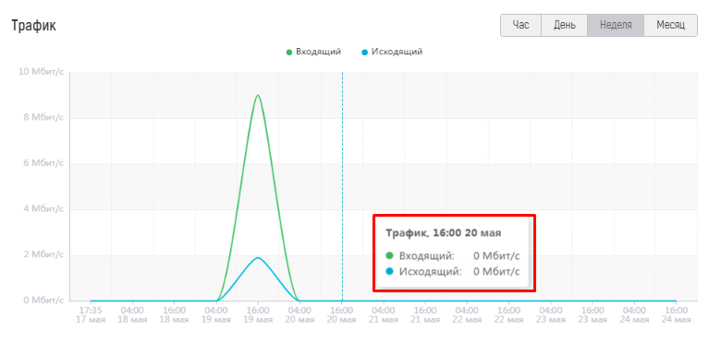709x343 pixels.
Task: Click the 8 Мбит/с axis label
Action: pyautogui.click(x=43, y=118)
